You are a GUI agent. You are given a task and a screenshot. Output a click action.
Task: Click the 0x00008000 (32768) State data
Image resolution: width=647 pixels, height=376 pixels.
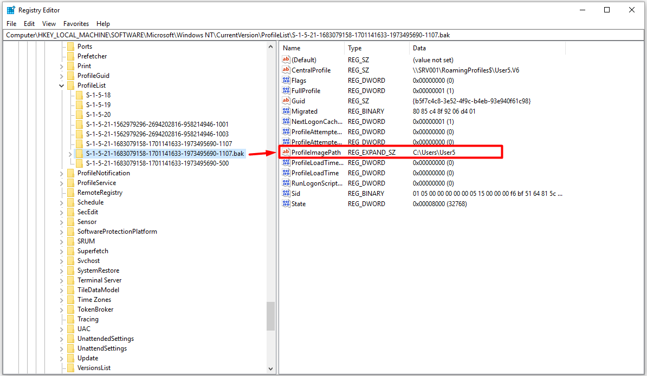point(440,204)
